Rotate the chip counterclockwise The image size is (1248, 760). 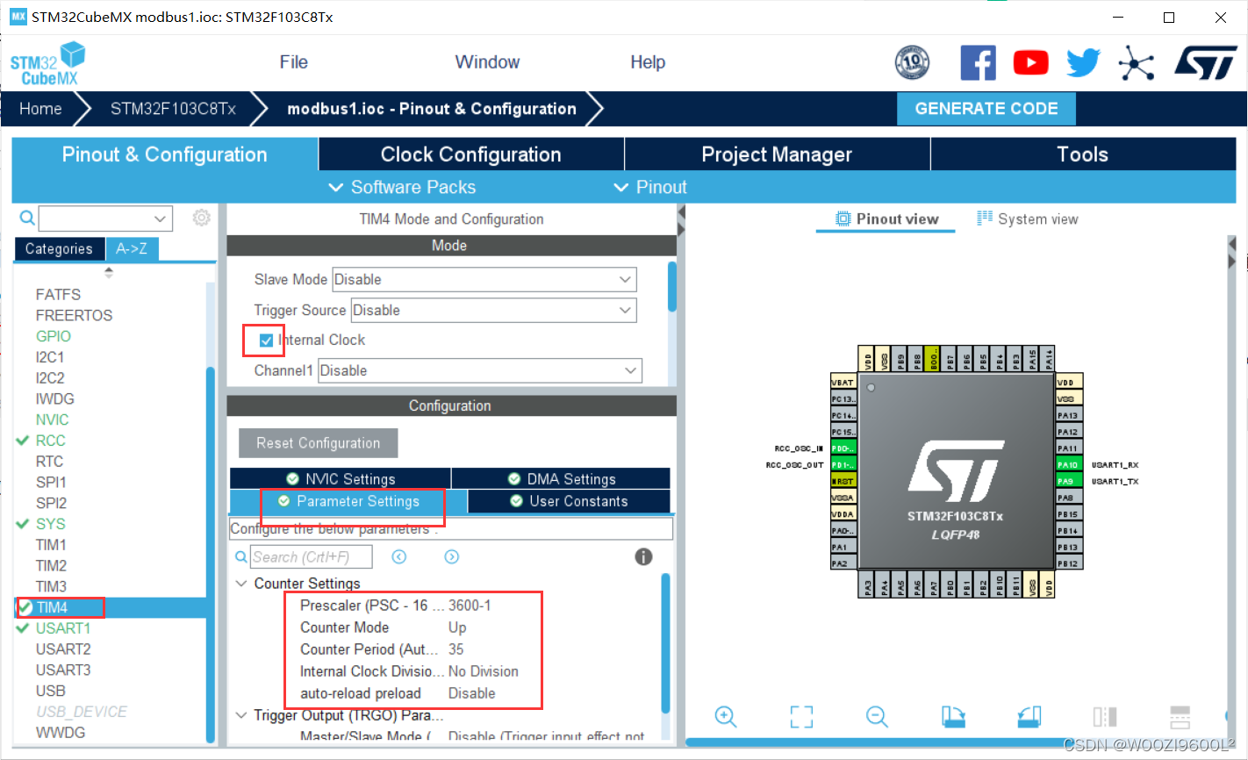click(x=1029, y=716)
